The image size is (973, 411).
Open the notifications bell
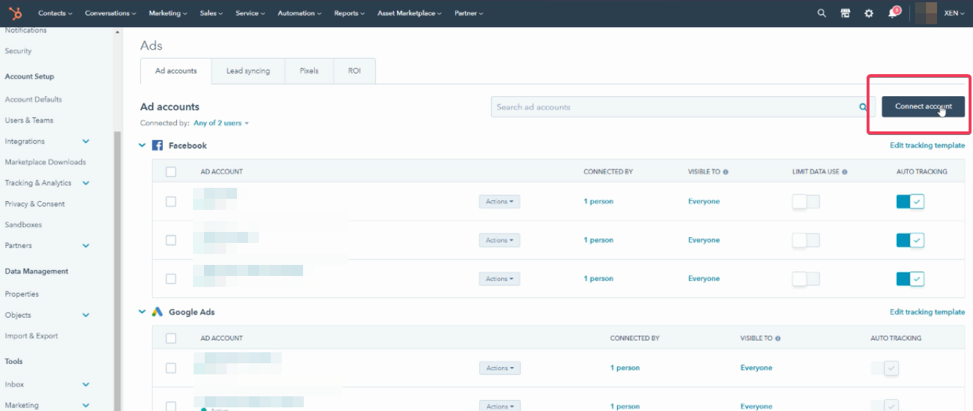pos(892,13)
